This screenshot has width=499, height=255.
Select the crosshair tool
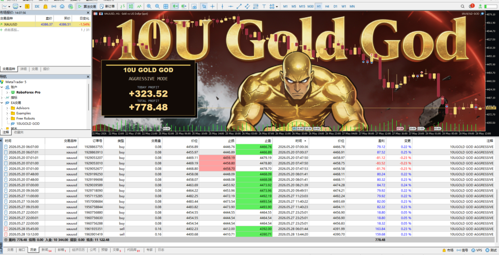click(x=212, y=6)
